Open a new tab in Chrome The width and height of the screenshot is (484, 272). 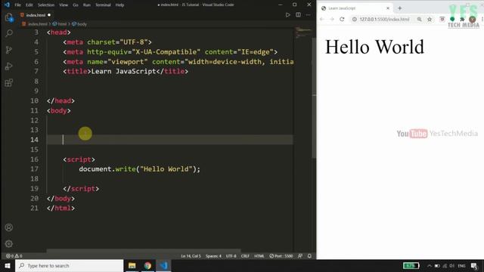(400, 8)
